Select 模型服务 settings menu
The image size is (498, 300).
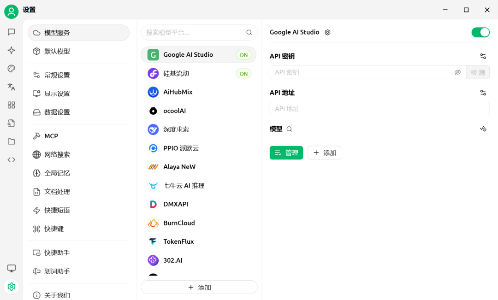[x=78, y=33]
